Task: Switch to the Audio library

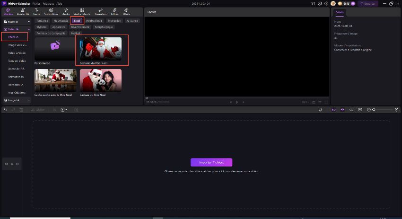Action: tap(66, 11)
